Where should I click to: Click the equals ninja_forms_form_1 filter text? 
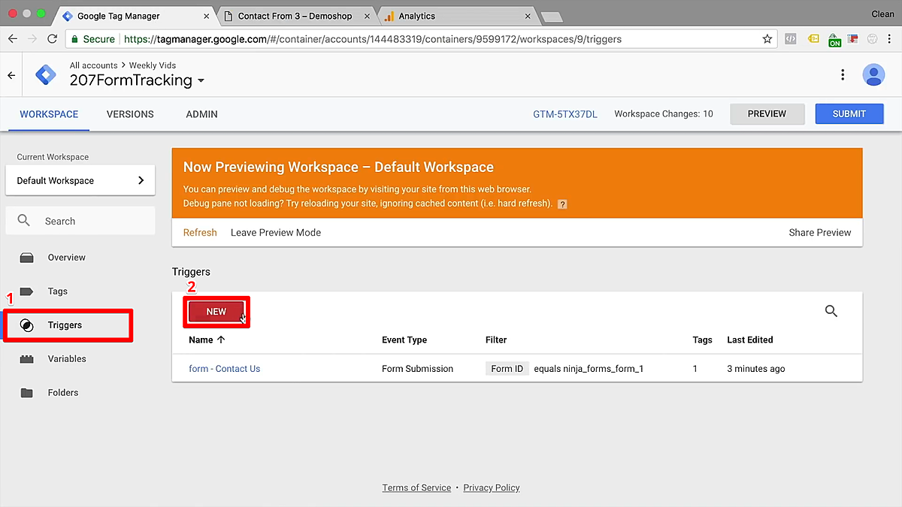point(589,369)
